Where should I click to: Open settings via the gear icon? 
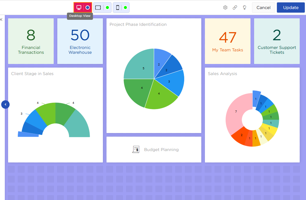pos(225,8)
